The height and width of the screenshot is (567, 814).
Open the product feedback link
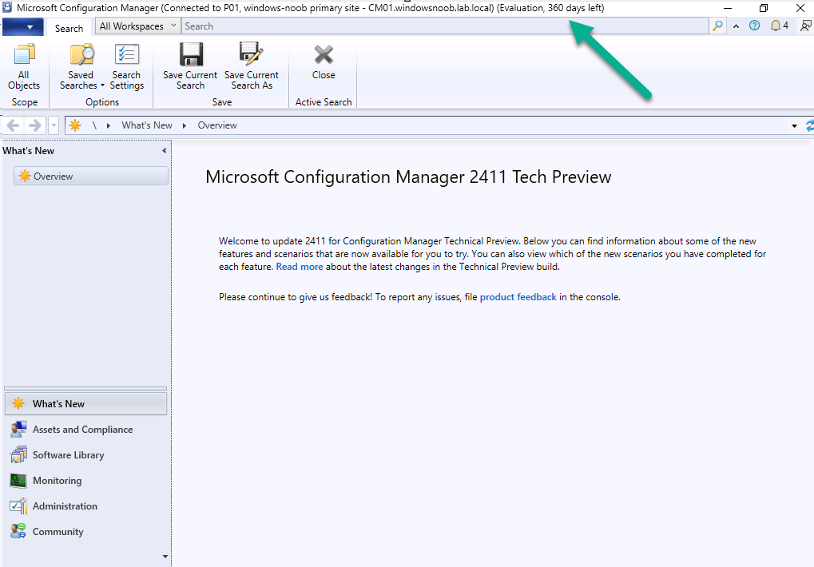click(518, 297)
